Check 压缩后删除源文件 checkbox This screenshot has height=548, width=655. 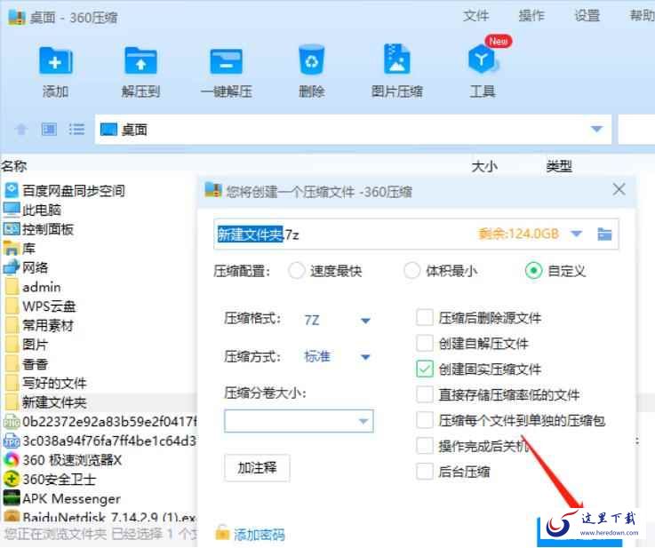(x=425, y=318)
